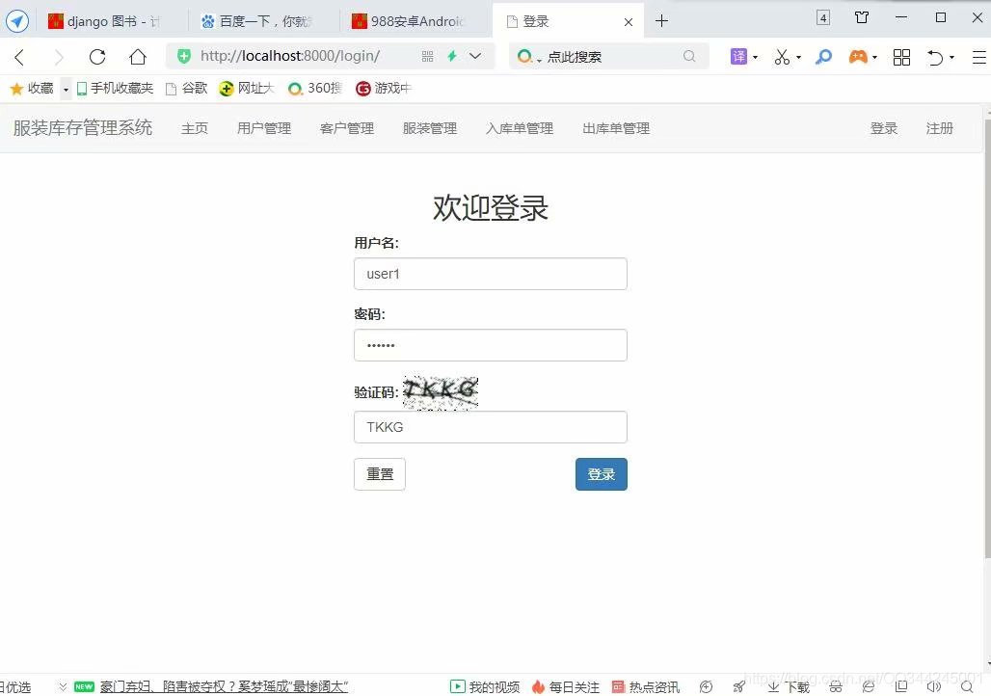Screen dimensions: 991x696
Task: Click the zoom magnifier in status bar
Action: (967, 686)
